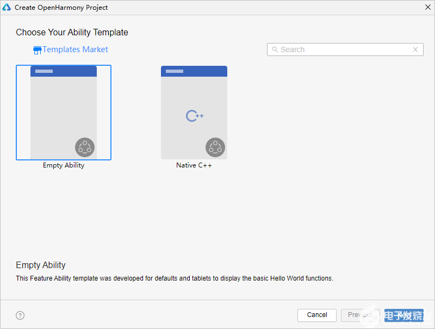Click the blue Next button
This screenshot has width=435, height=329.
[403, 315]
